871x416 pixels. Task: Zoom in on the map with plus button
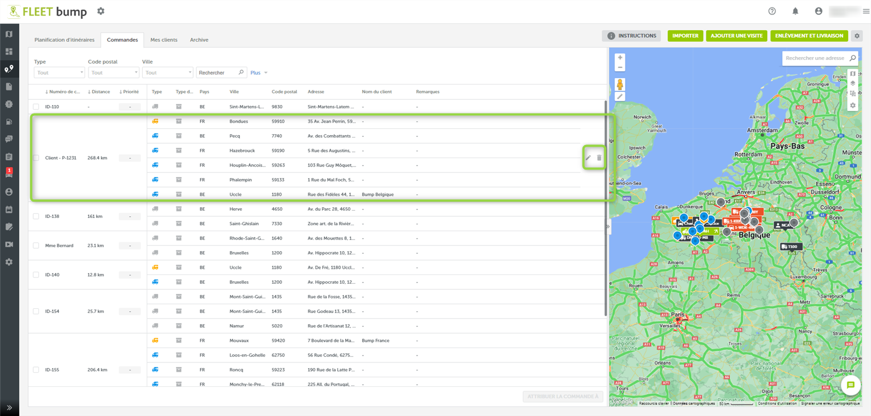point(620,58)
